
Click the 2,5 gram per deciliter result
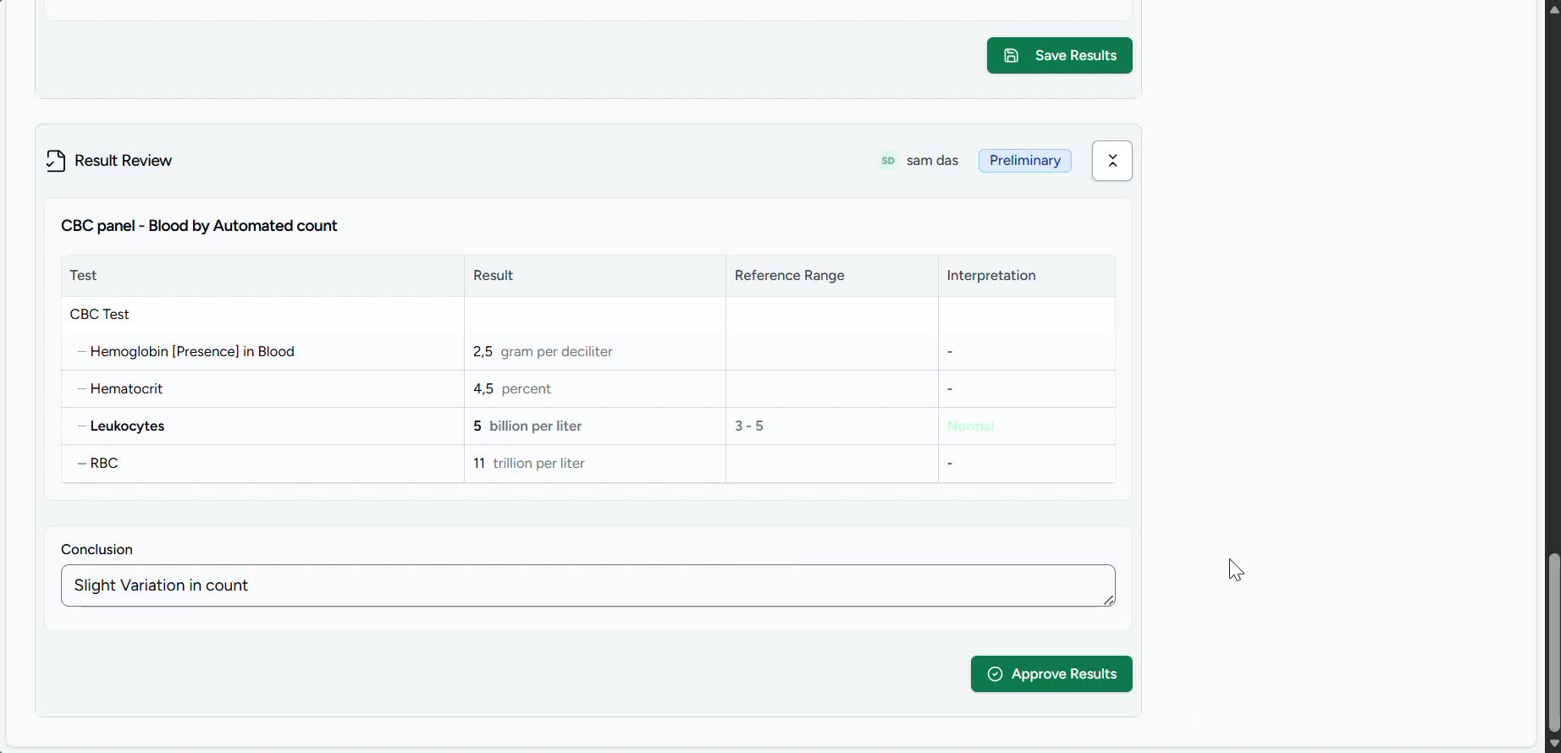[543, 352]
